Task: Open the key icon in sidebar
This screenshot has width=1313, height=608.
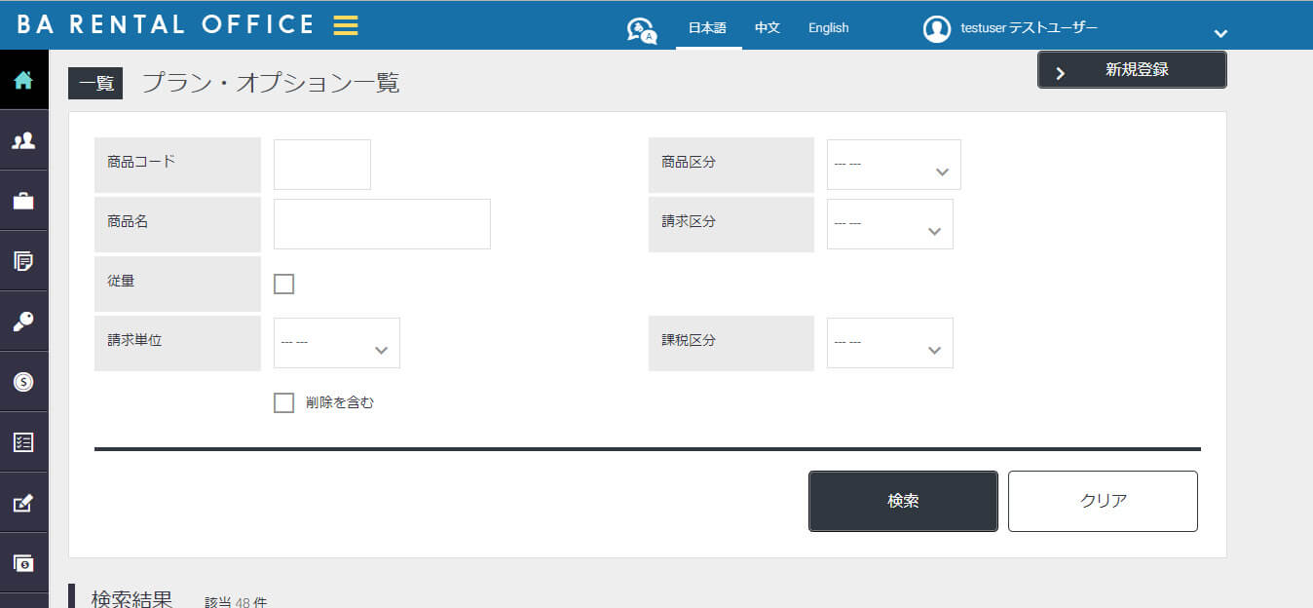Action: click(23, 323)
